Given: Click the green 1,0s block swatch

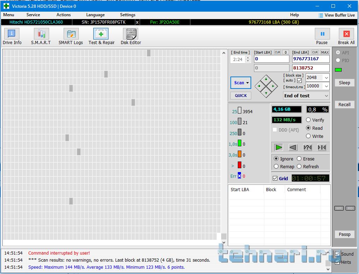Looking at the screenshot, I should pos(240,143).
